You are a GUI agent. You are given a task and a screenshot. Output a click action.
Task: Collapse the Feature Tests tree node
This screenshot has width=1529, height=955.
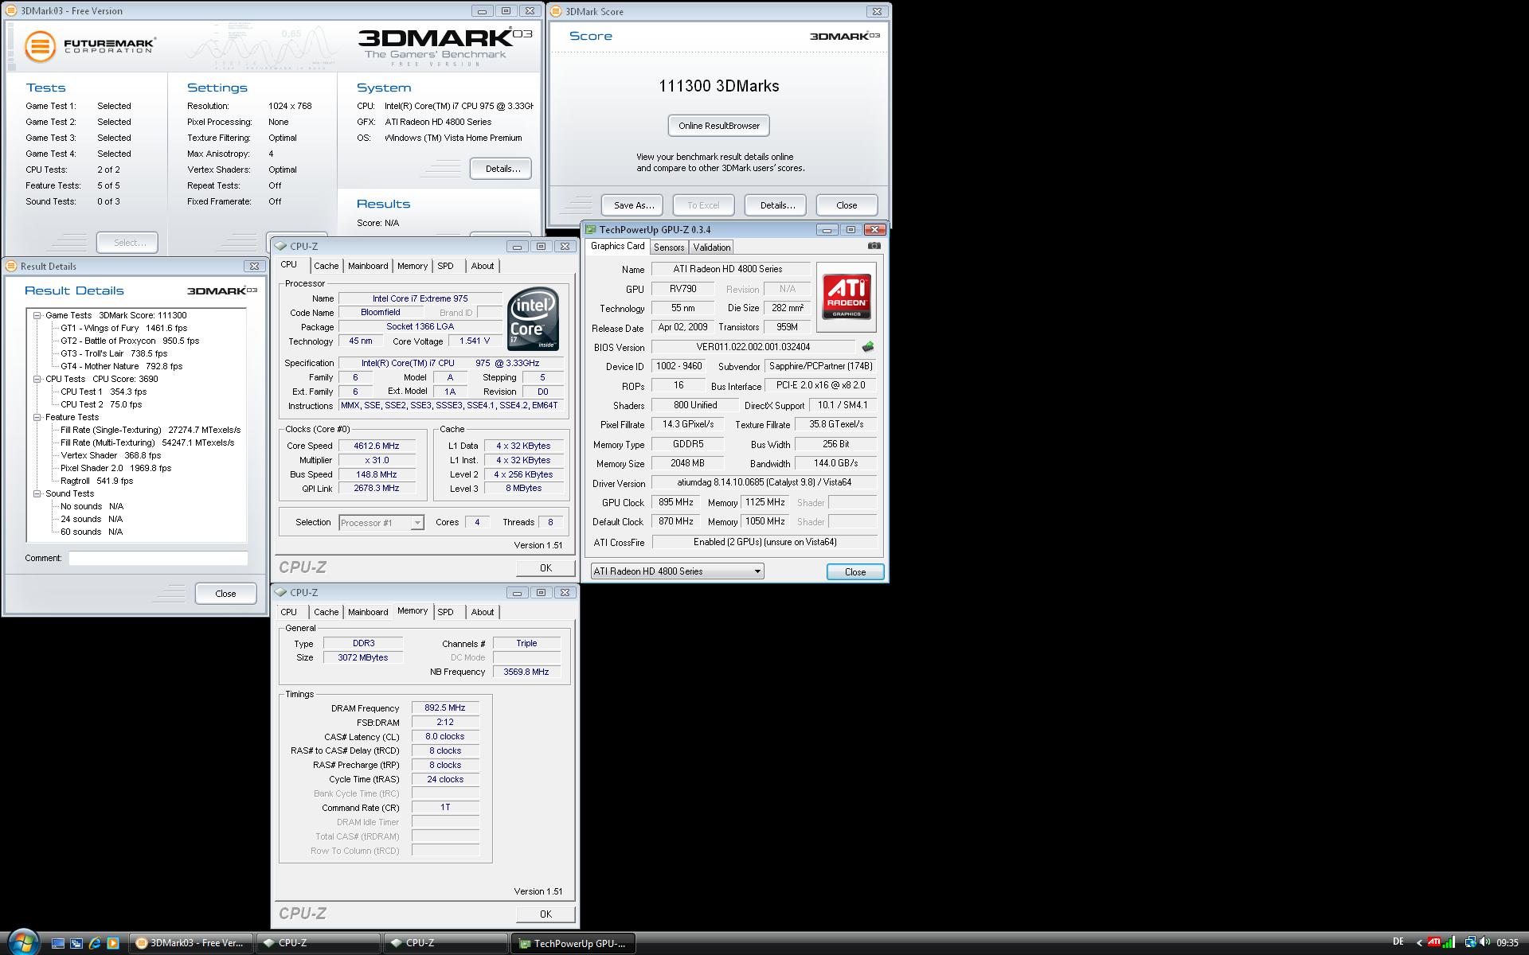click(x=37, y=417)
